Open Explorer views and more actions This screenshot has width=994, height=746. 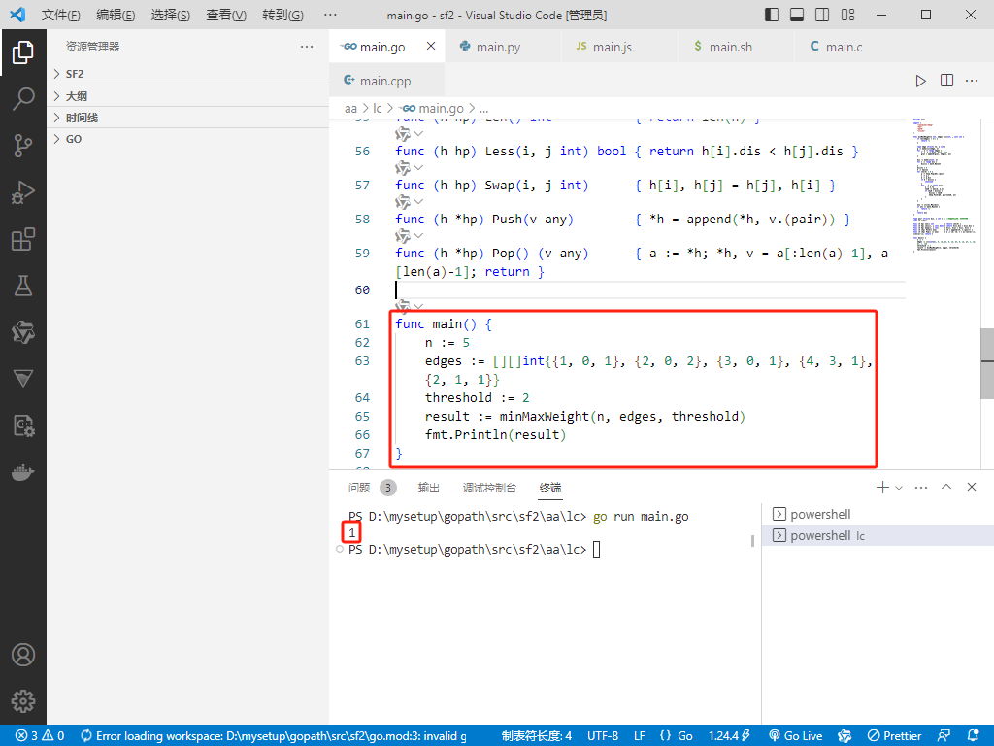click(307, 47)
